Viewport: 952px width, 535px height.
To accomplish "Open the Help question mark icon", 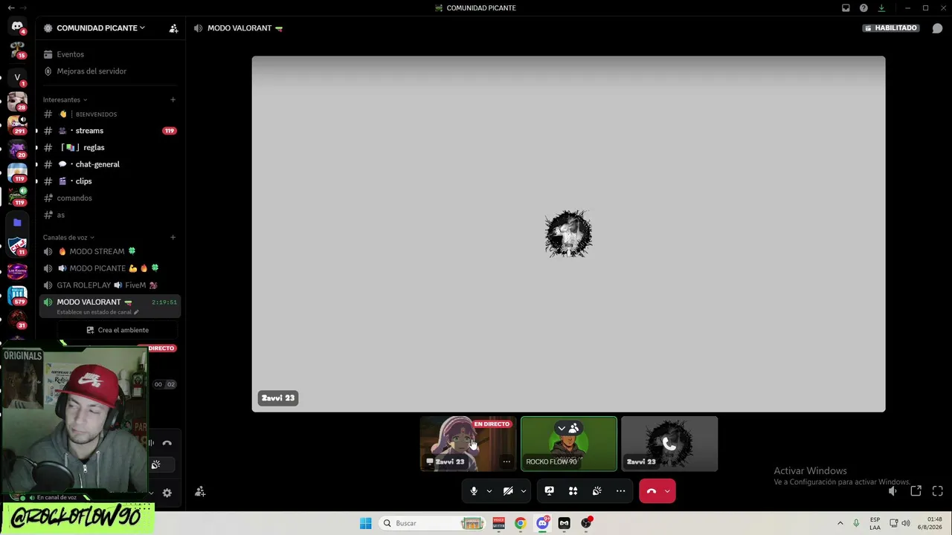I will (x=863, y=8).
